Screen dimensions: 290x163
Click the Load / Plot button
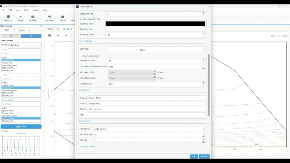point(21,126)
